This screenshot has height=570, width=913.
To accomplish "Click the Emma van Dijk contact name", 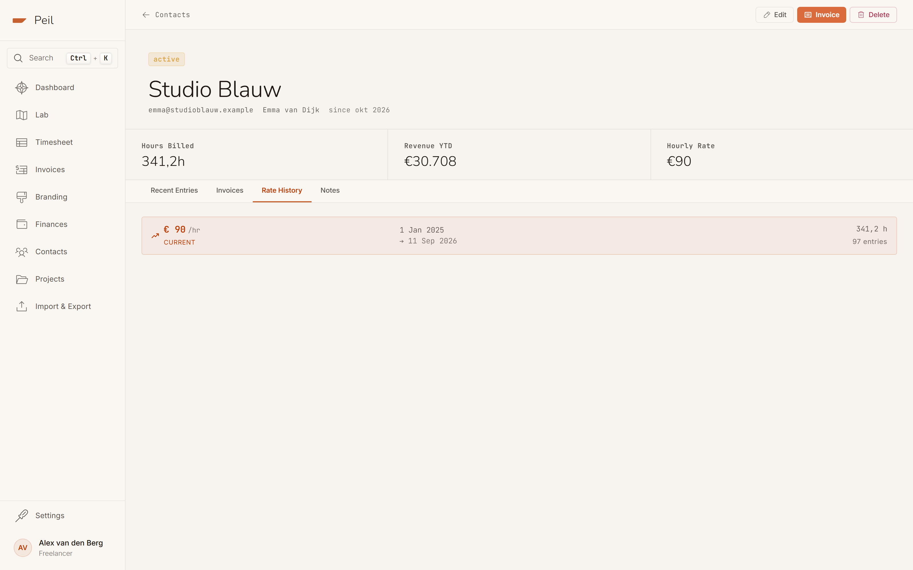I will click(291, 110).
